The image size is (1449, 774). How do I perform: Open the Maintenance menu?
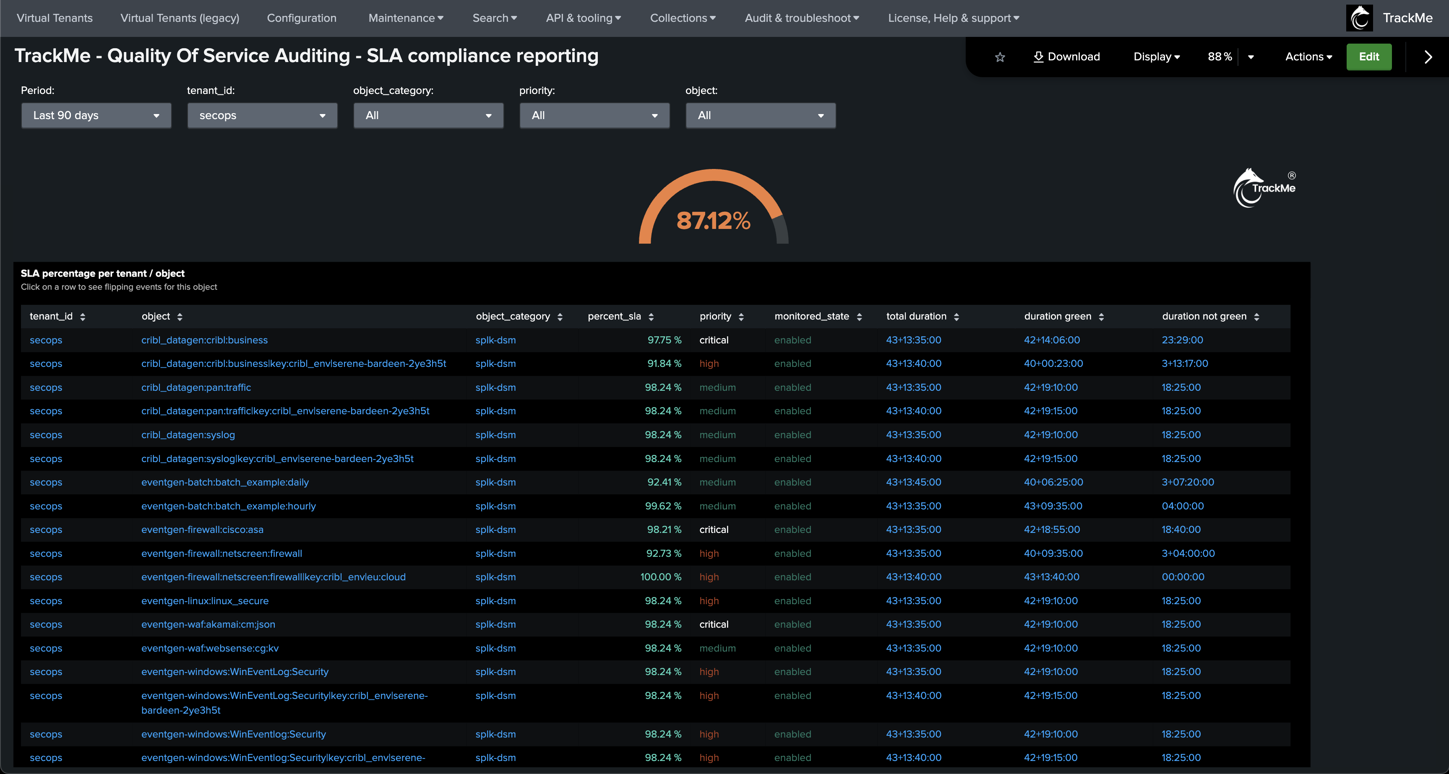[x=406, y=18]
